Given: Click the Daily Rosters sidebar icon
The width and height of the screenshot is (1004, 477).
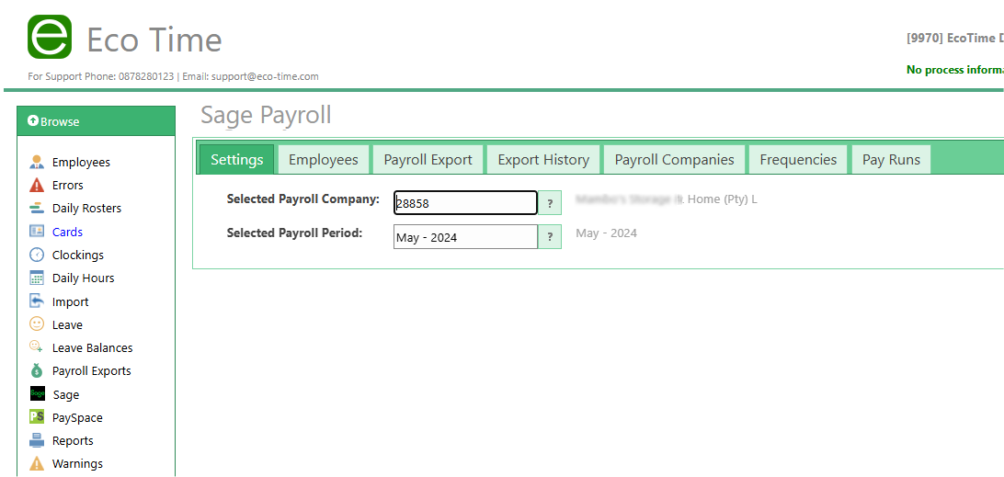Looking at the screenshot, I should (37, 208).
